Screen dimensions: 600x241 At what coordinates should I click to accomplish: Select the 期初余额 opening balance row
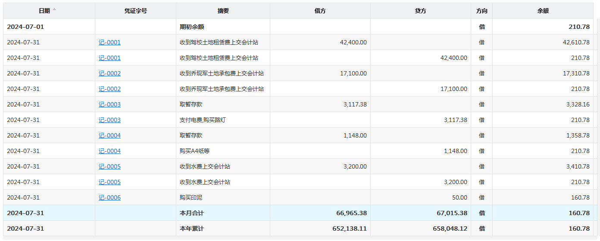click(192, 27)
